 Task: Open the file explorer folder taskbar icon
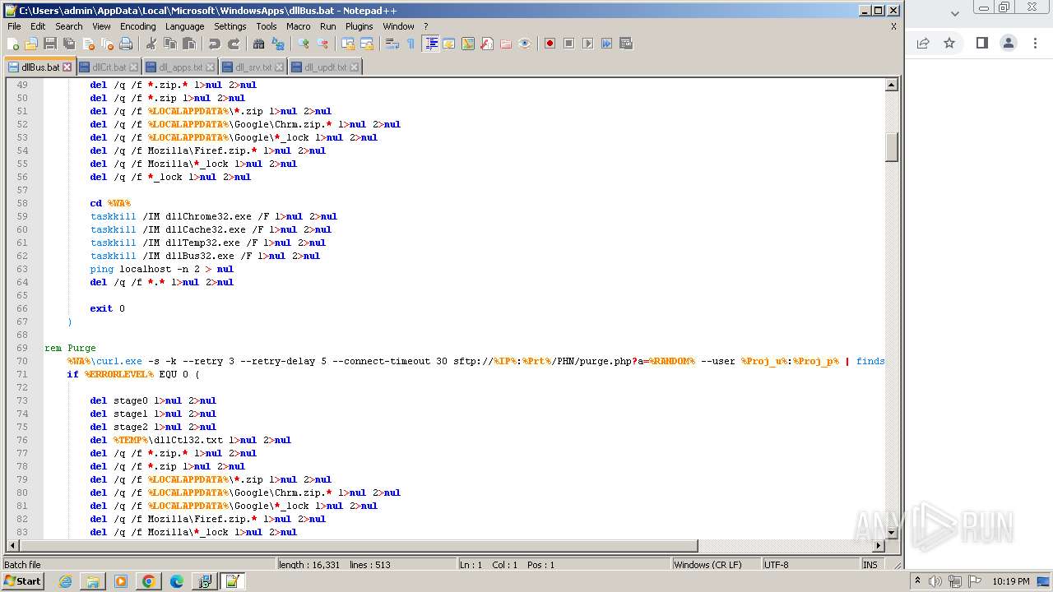[x=93, y=581]
